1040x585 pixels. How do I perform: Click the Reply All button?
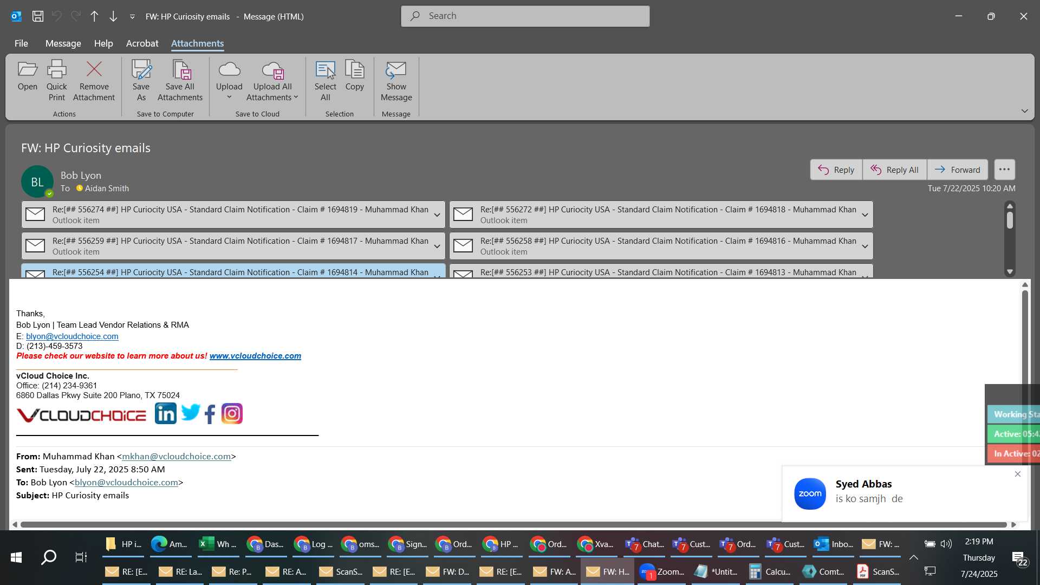894,170
